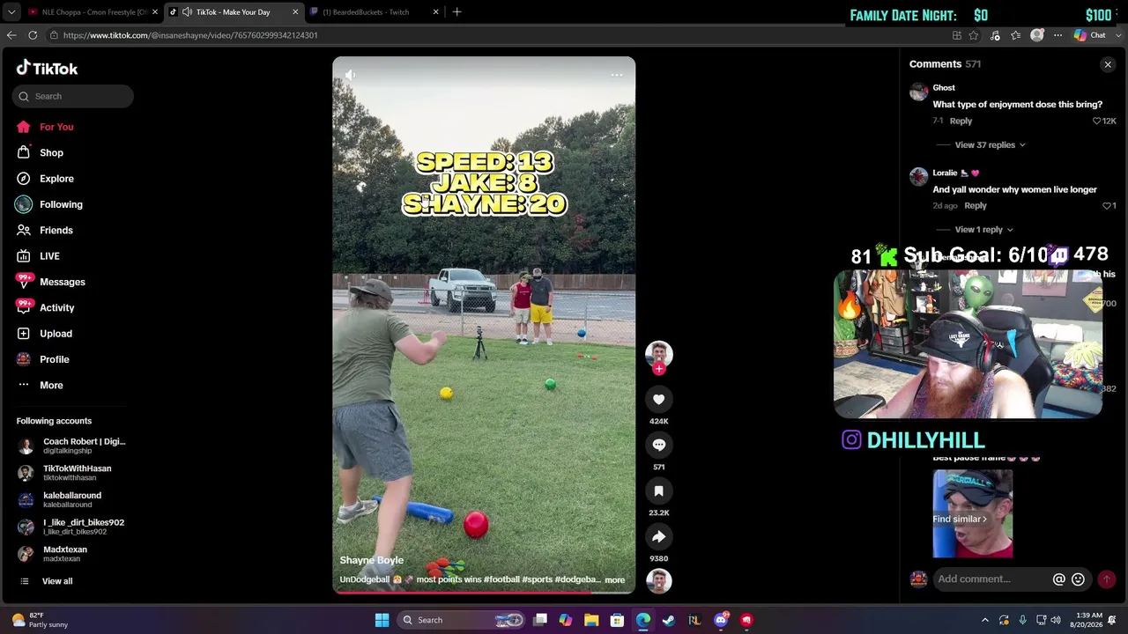The width and height of the screenshot is (1128, 634).
Task: Open Ghost's commenter profile picture
Action: click(x=919, y=92)
